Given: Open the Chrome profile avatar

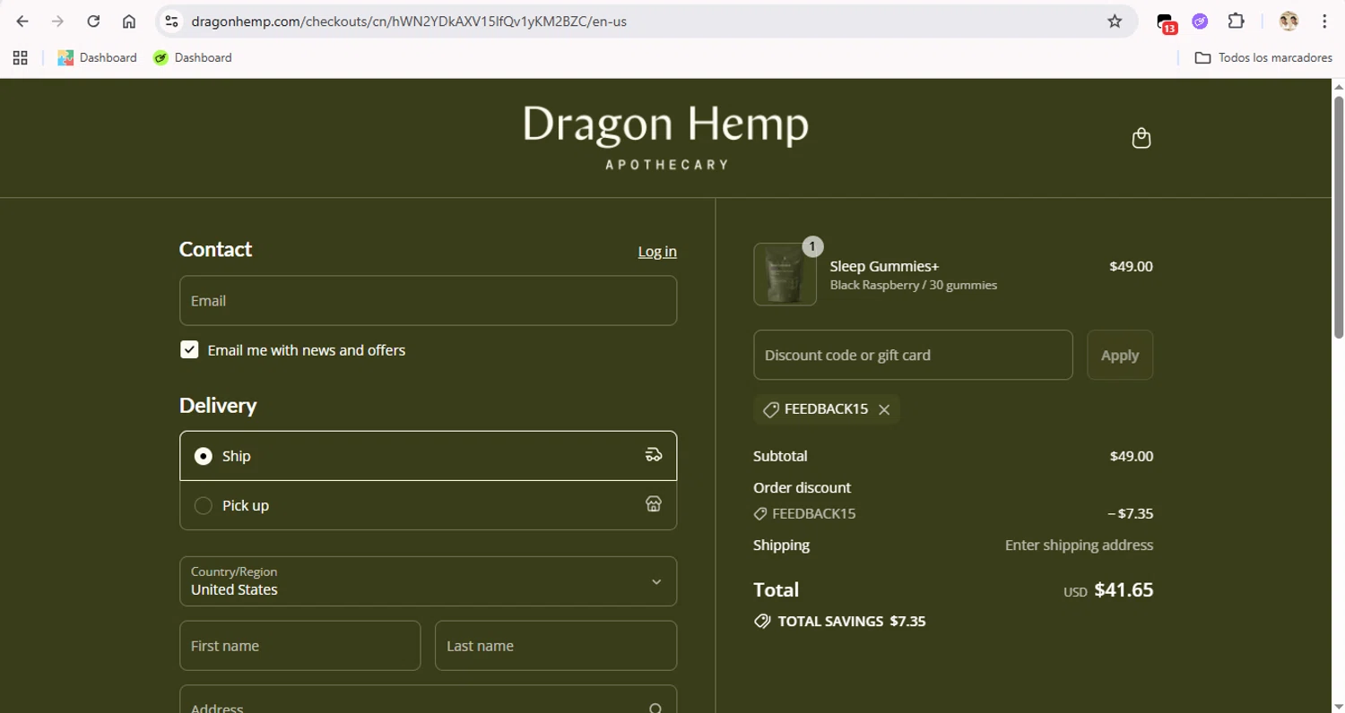Looking at the screenshot, I should click(1289, 21).
